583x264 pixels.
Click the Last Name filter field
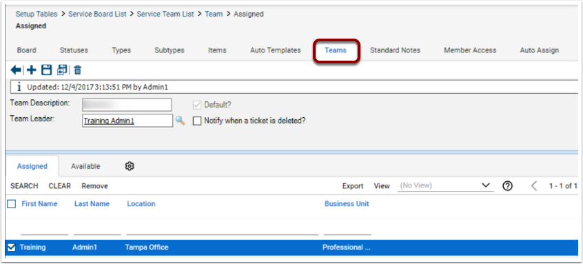[97, 229]
